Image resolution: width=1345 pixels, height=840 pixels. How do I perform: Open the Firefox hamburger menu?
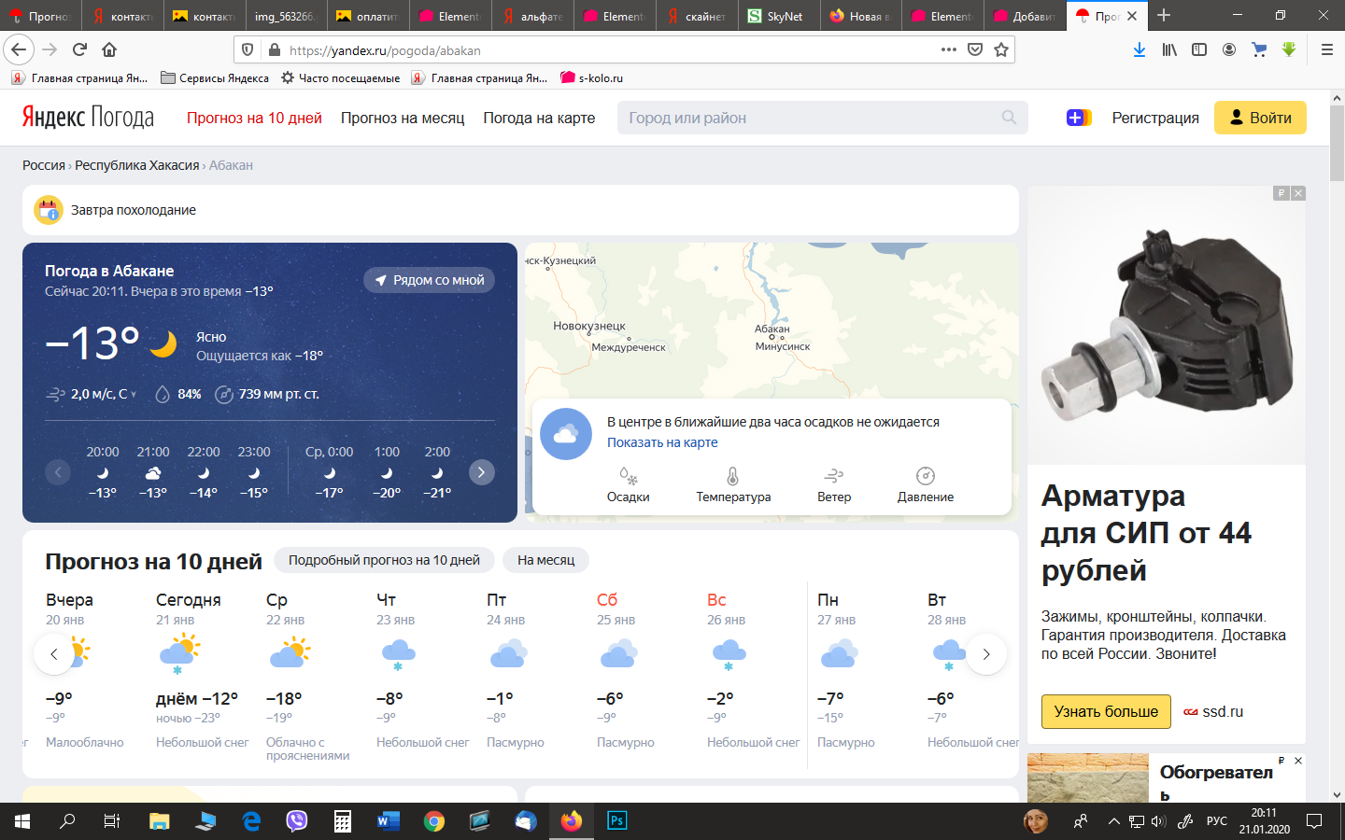click(1326, 49)
